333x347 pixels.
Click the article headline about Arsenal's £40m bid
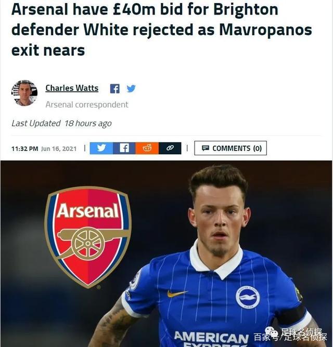click(x=162, y=30)
